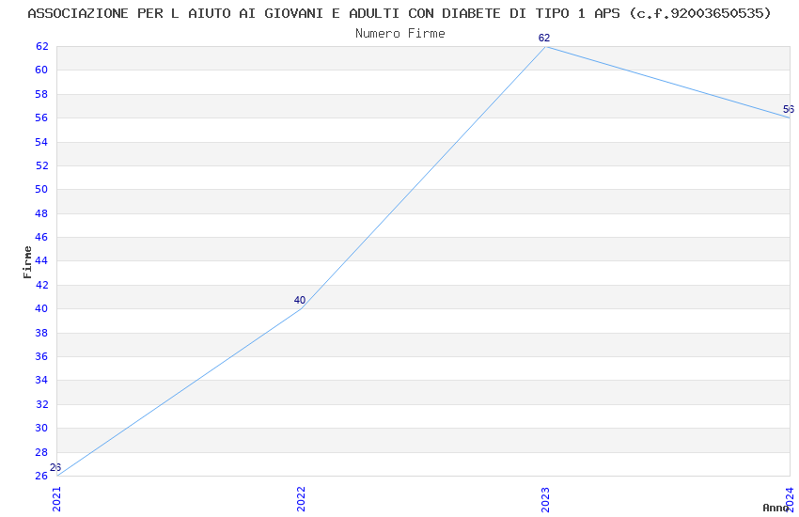This screenshot has height=517, width=799.
Task: Click the y-axis tick value 40
Action: coord(41,308)
